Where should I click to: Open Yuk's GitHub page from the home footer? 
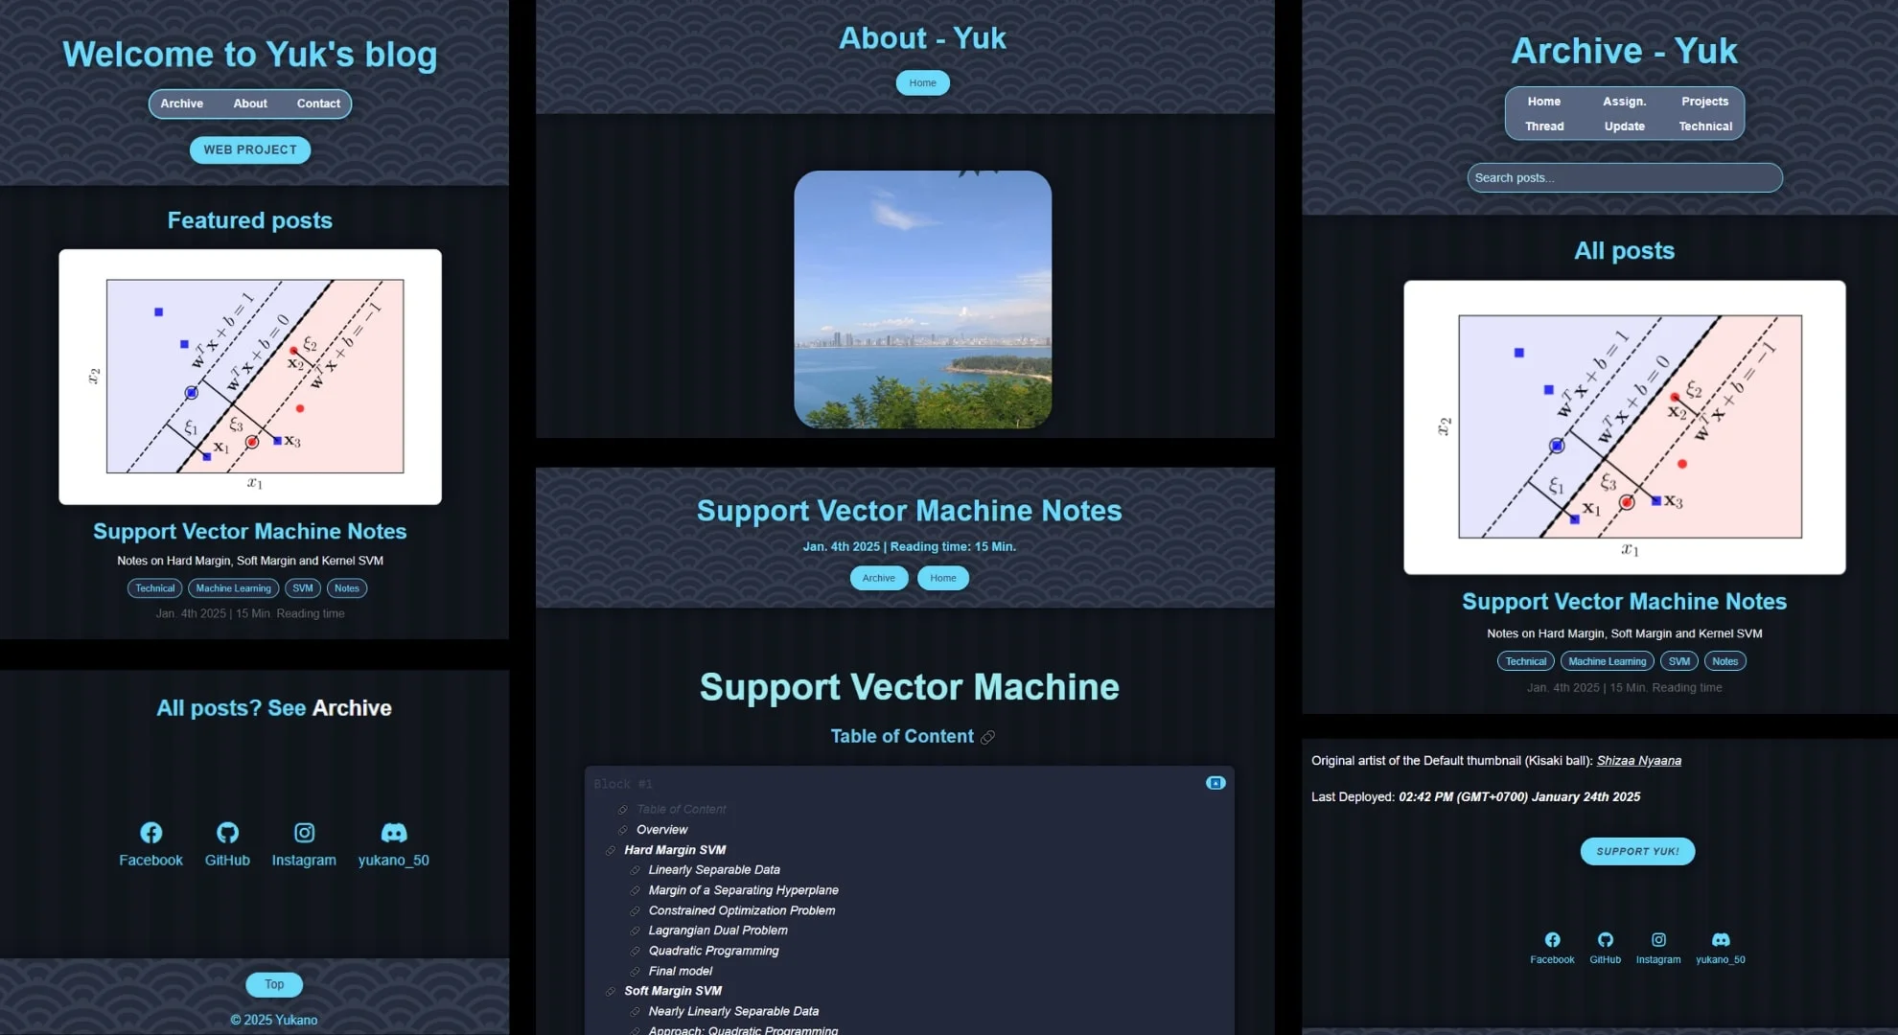(227, 832)
